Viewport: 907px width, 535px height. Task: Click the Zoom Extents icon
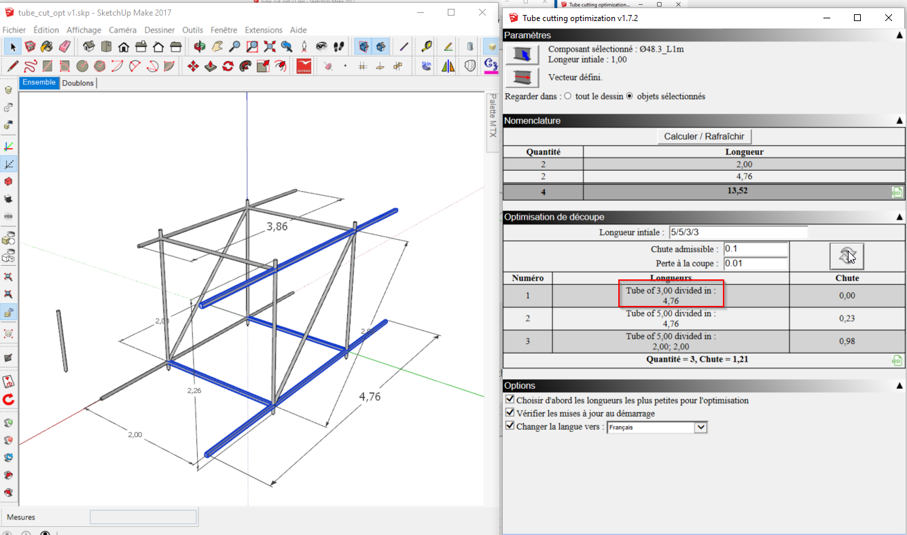pos(270,46)
